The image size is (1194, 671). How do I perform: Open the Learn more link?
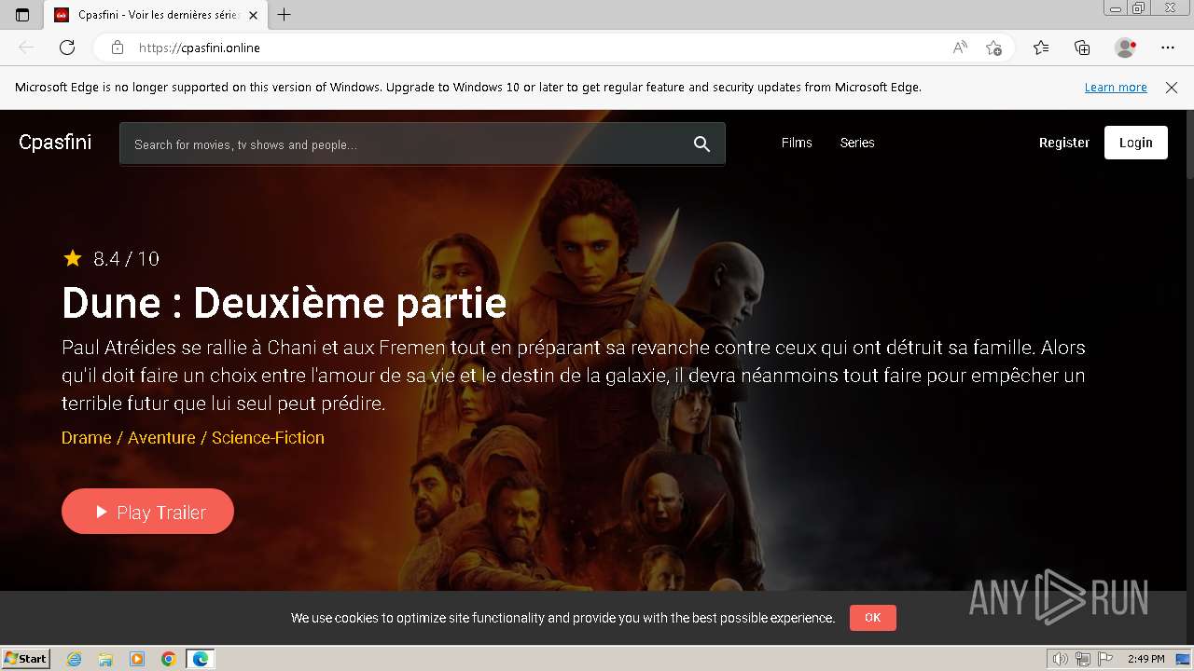tap(1116, 88)
